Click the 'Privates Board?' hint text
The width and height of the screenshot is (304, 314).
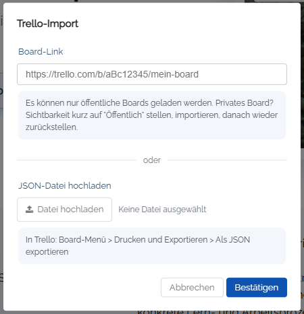(x=245, y=103)
